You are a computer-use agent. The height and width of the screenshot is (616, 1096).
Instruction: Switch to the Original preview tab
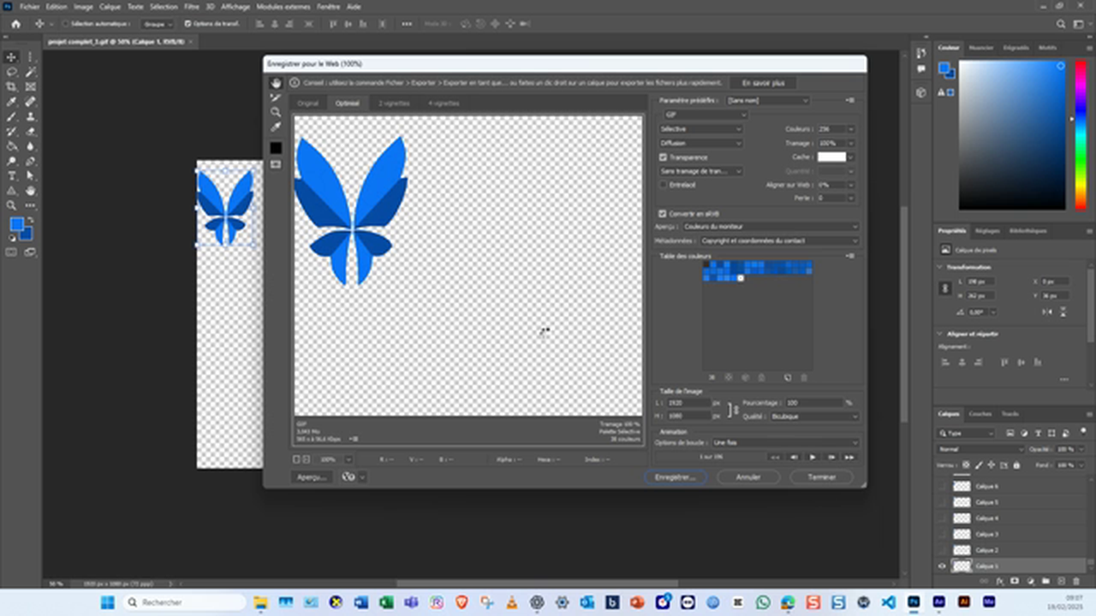[307, 104]
